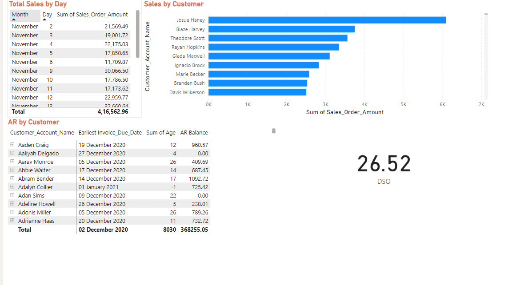Click the plus icon beside Adrienne Haas

point(12,221)
